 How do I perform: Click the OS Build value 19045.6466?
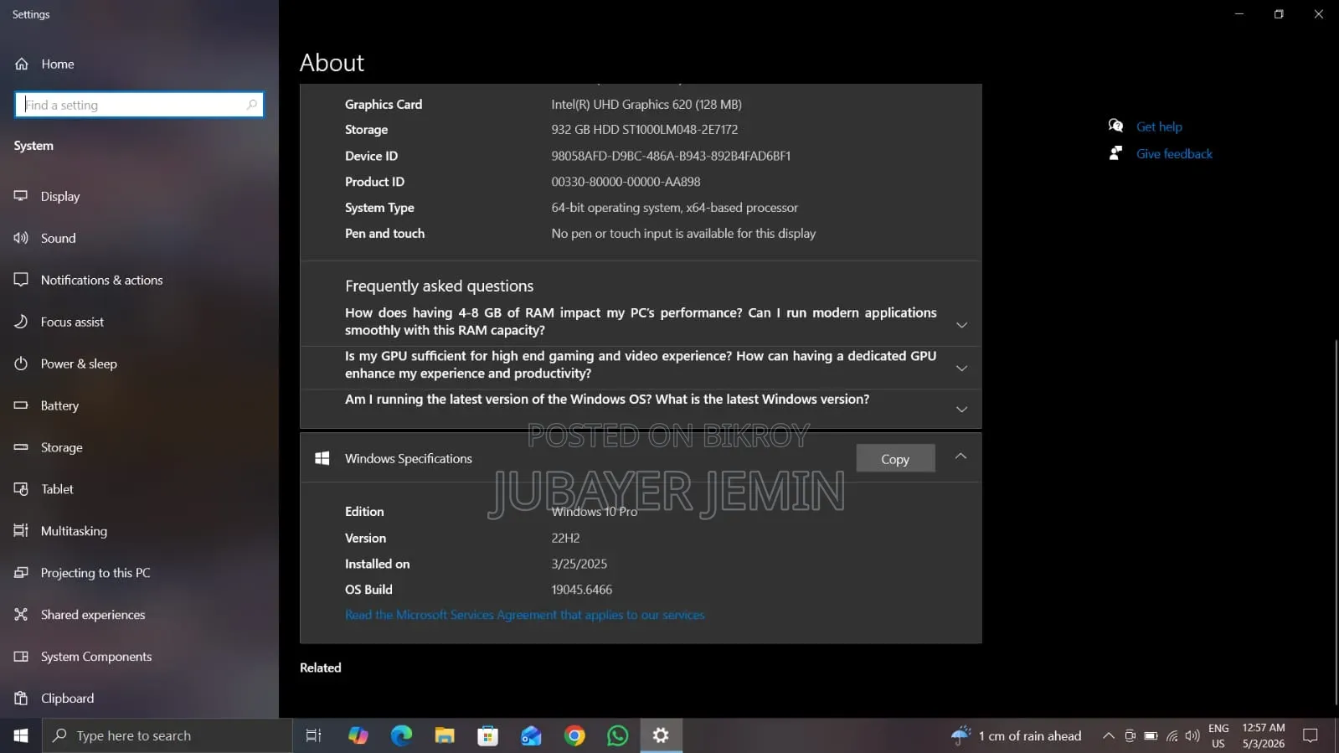pyautogui.click(x=581, y=590)
